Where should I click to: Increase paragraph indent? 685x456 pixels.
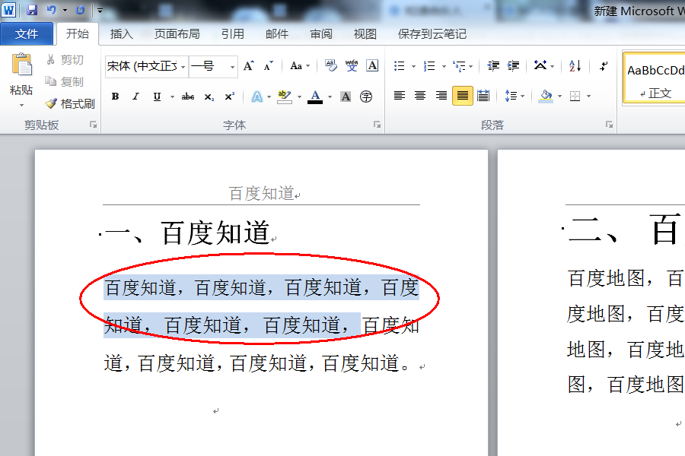pos(513,66)
